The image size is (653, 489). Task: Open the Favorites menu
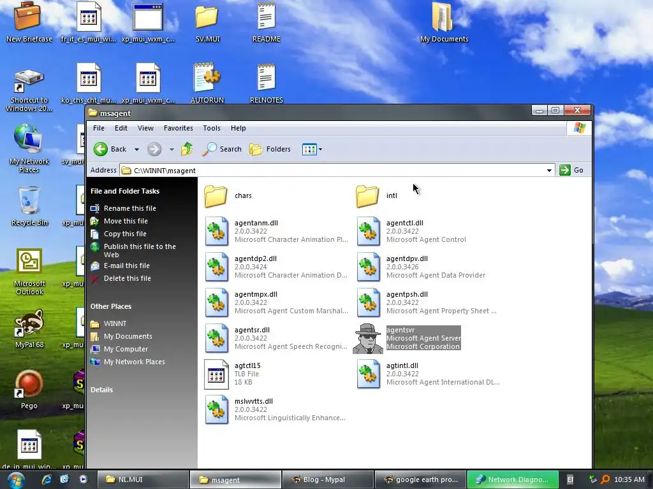(179, 128)
